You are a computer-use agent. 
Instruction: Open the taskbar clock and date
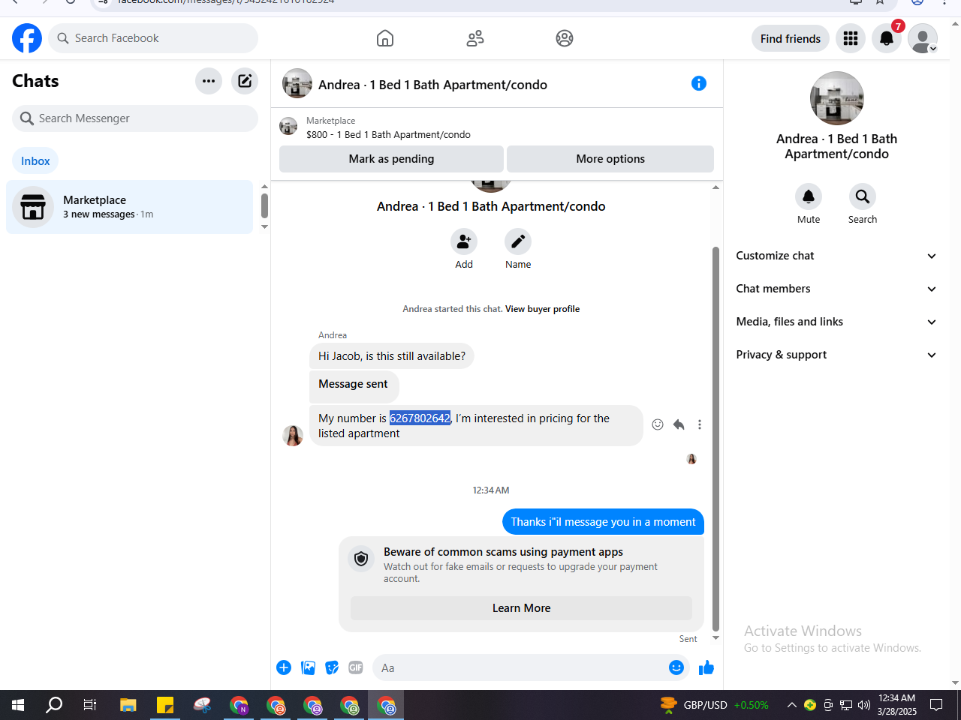[897, 705]
